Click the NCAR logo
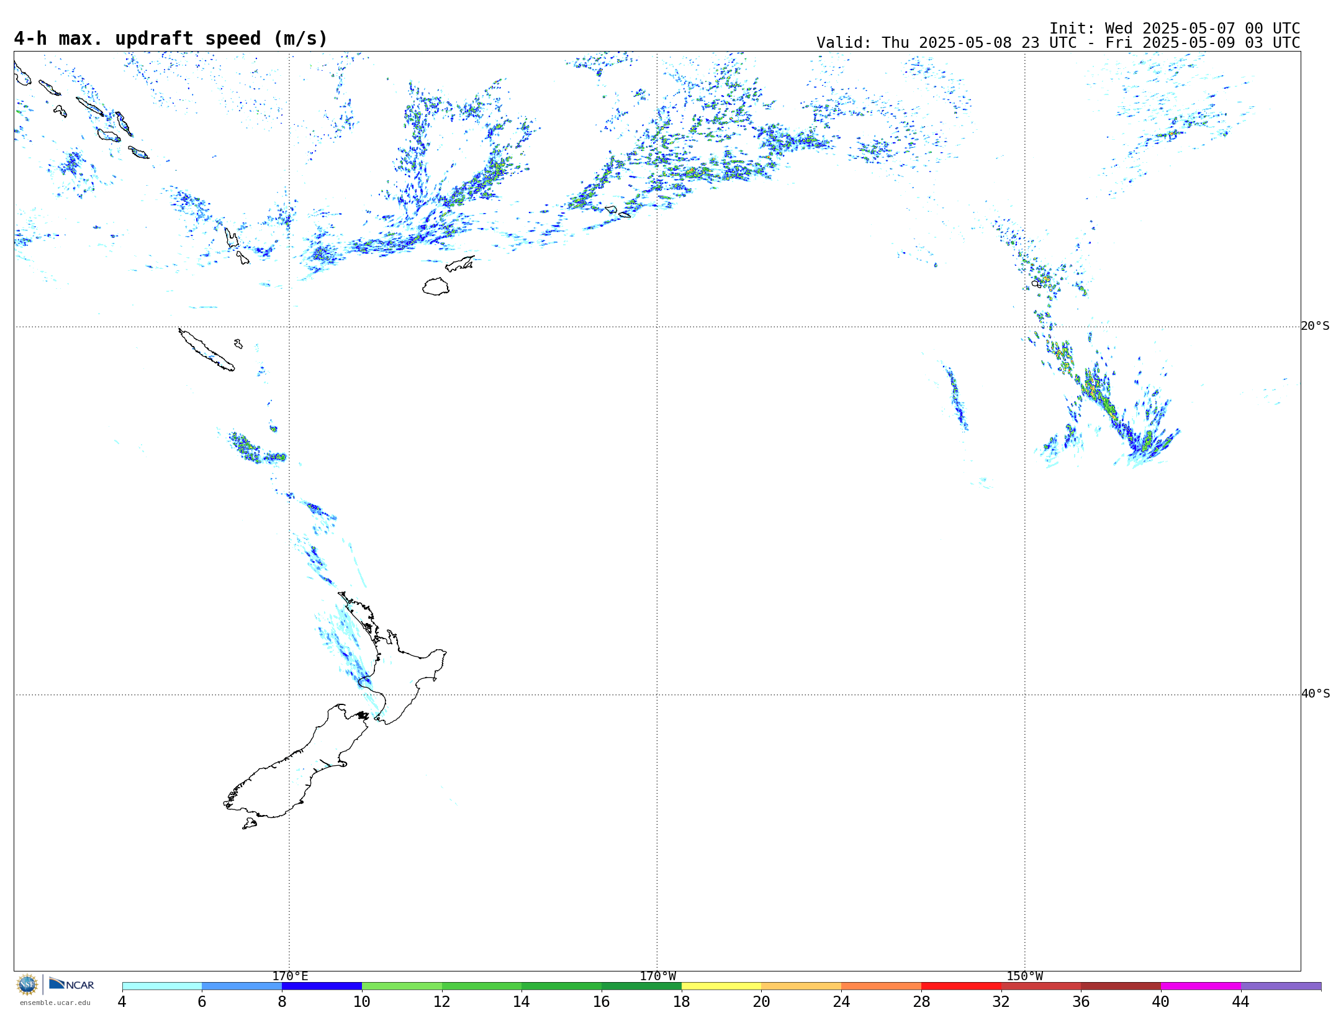Image resolution: width=1341 pixels, height=1010 pixels. (71, 984)
